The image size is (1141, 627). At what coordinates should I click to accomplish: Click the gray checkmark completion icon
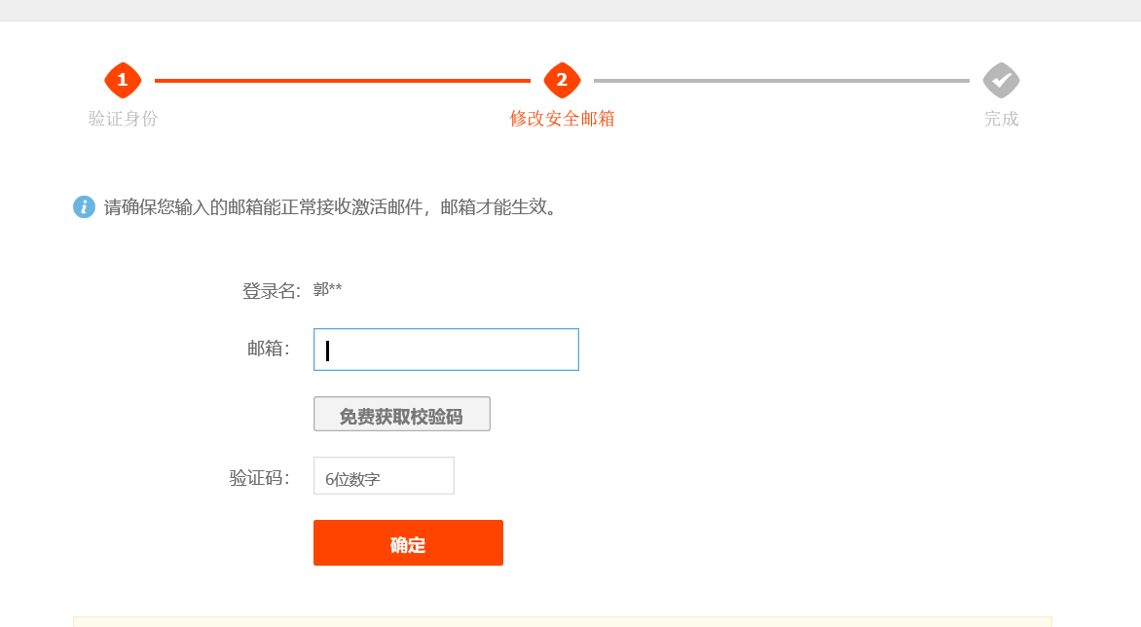(1001, 80)
